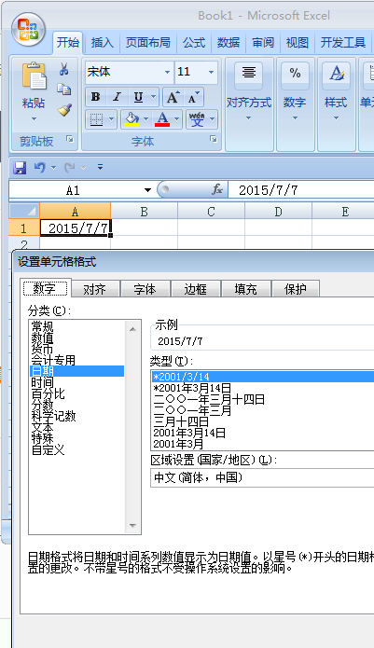Switch to the 审阅 ribbon tab
This screenshot has width=374, height=648.
[263, 42]
